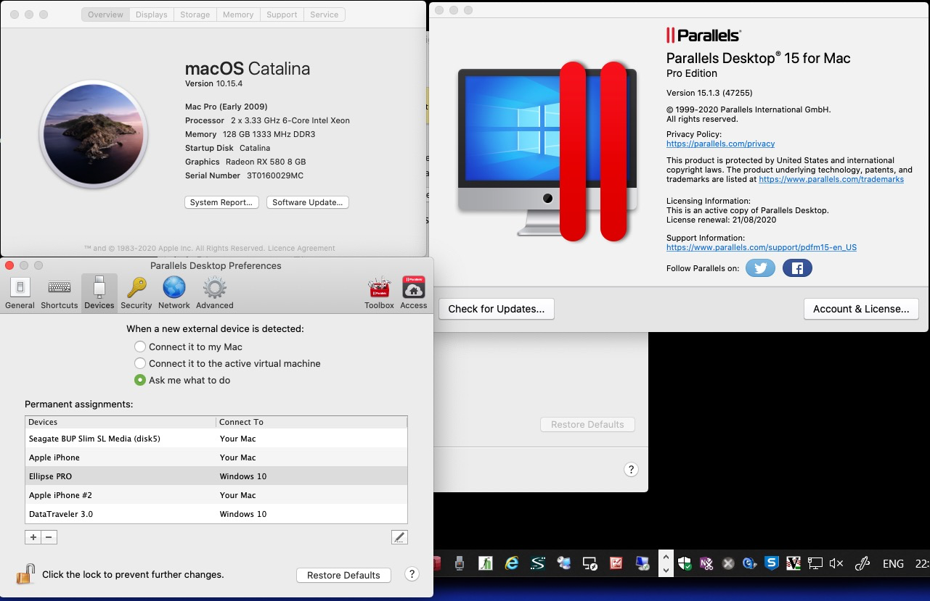Open the Parallels support information link
930x601 pixels.
762,247
